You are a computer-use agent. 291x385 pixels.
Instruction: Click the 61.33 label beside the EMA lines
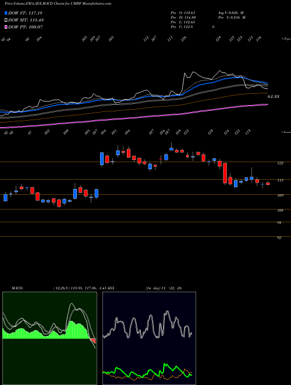[273, 97]
